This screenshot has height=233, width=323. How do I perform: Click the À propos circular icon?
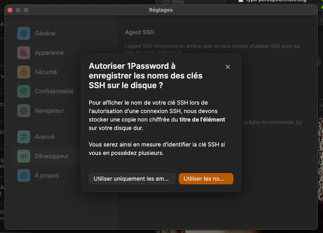(x=24, y=175)
